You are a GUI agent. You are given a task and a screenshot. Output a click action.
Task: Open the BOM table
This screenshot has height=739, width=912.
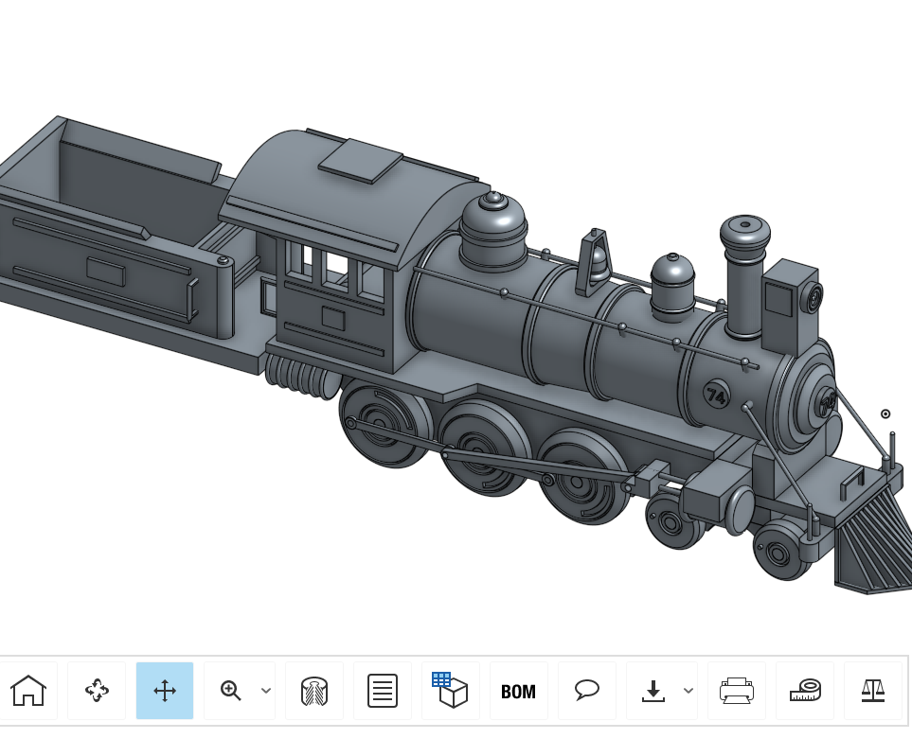coord(518,691)
